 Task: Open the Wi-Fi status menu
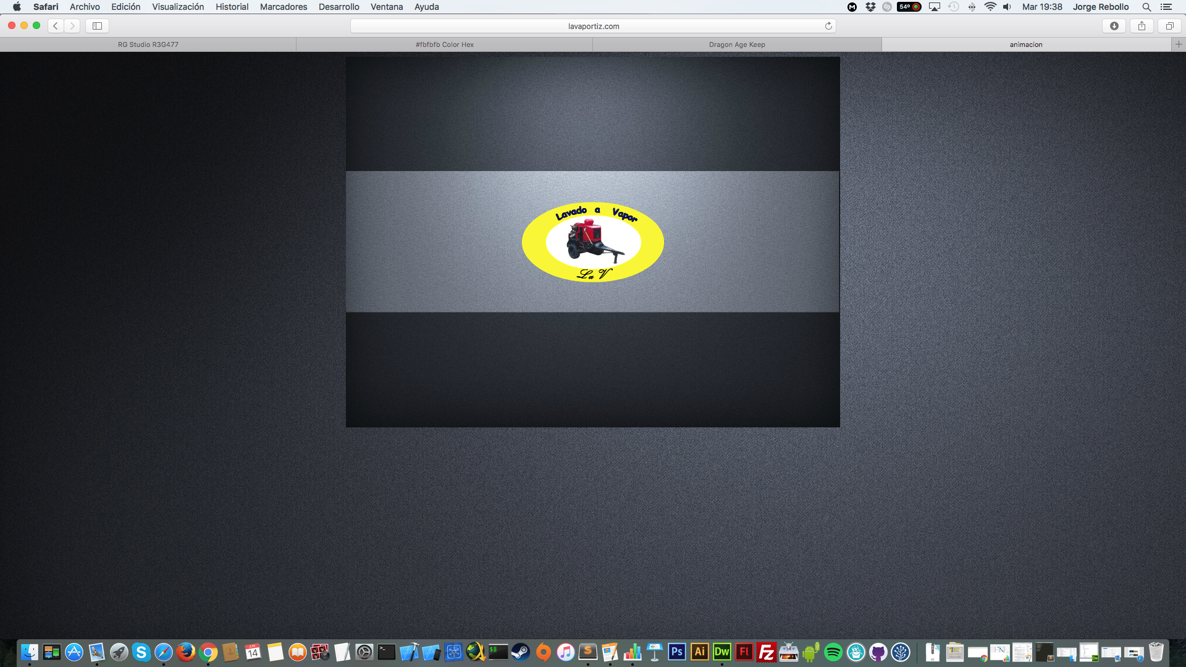(x=990, y=7)
